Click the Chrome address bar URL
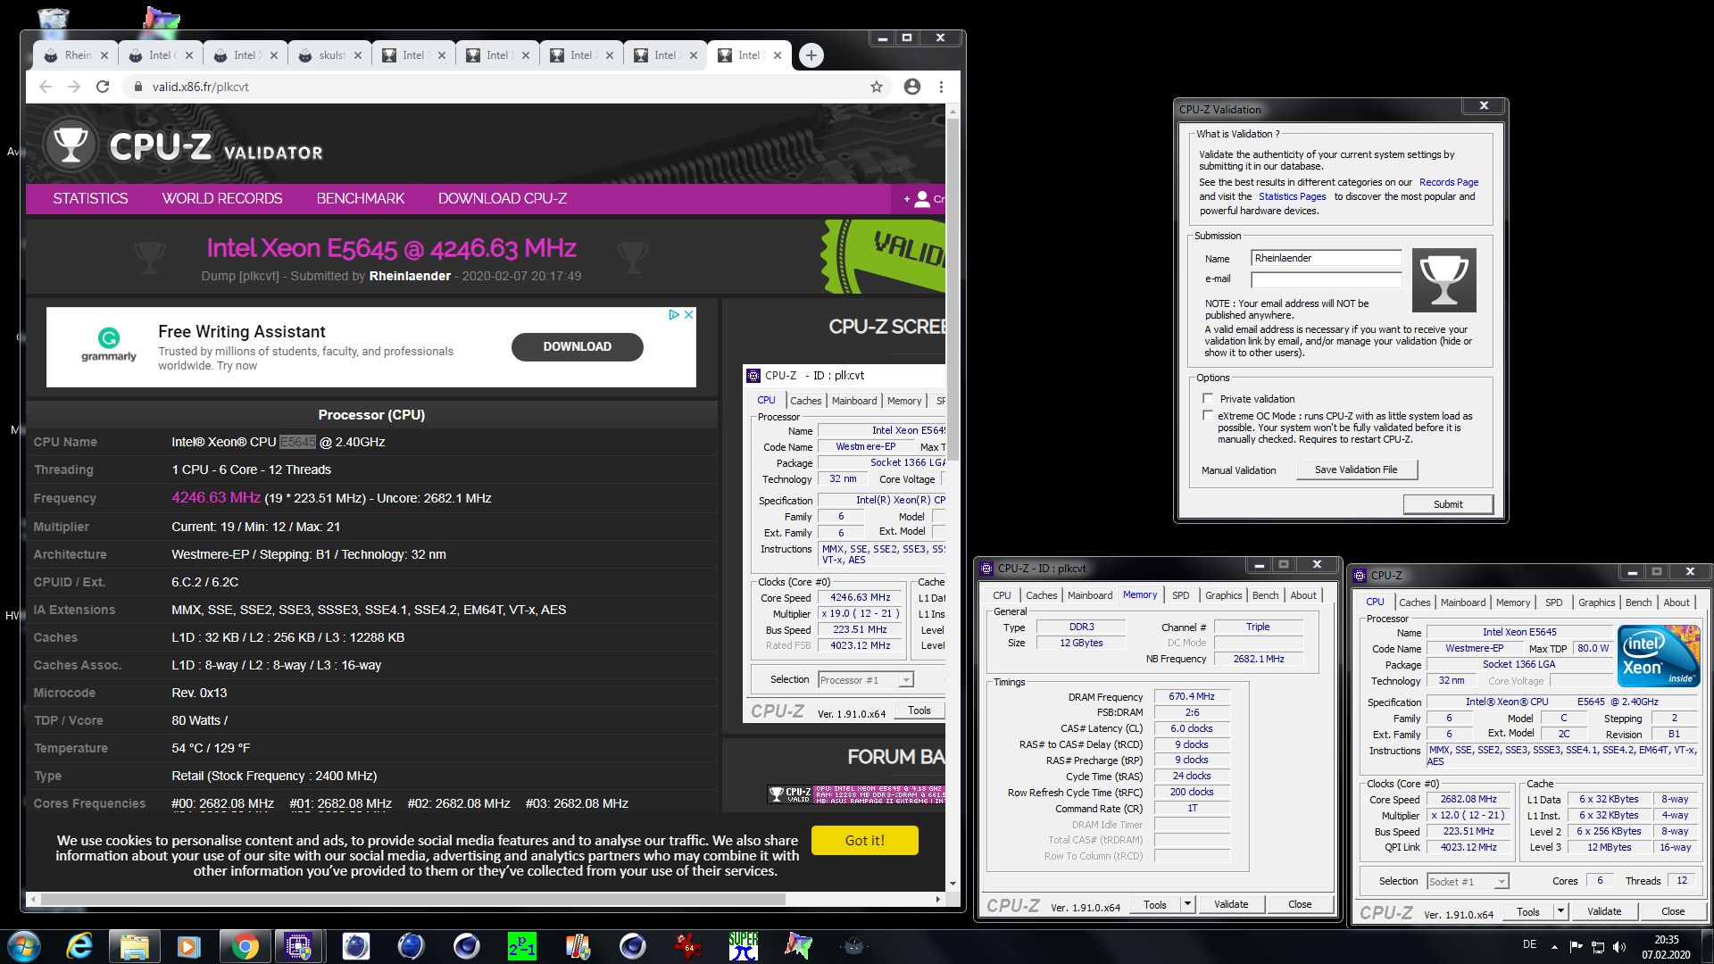This screenshot has height=964, width=1714. (200, 87)
